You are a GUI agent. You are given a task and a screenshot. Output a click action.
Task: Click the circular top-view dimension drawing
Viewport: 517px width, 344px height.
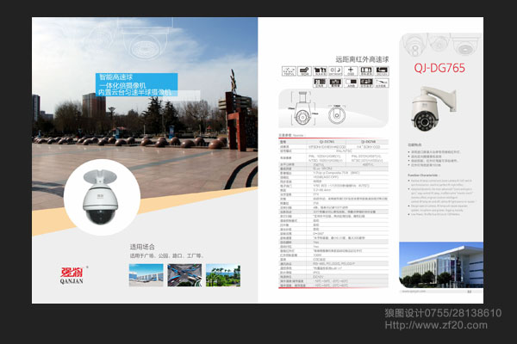click(337, 115)
